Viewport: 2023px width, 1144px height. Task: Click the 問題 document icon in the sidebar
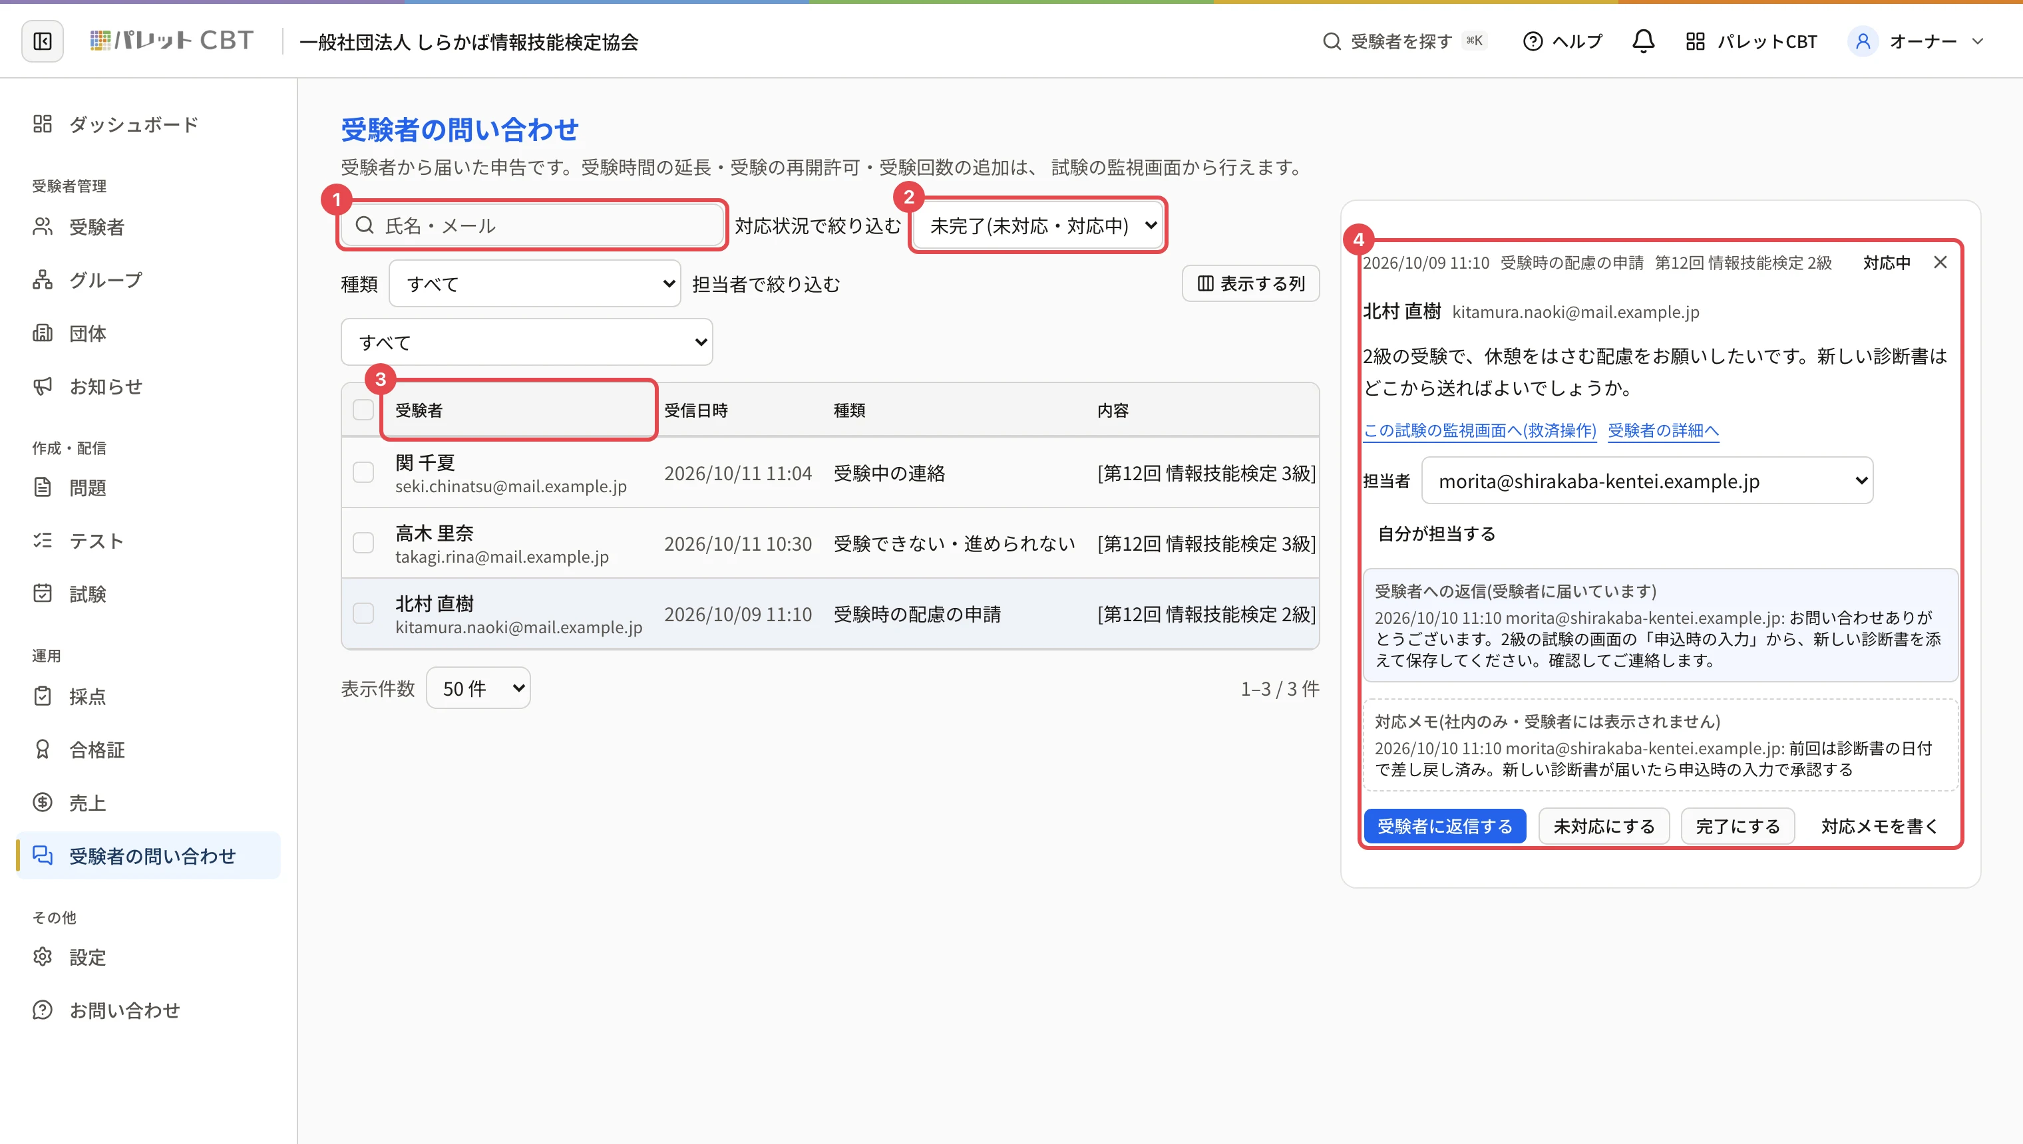[43, 487]
